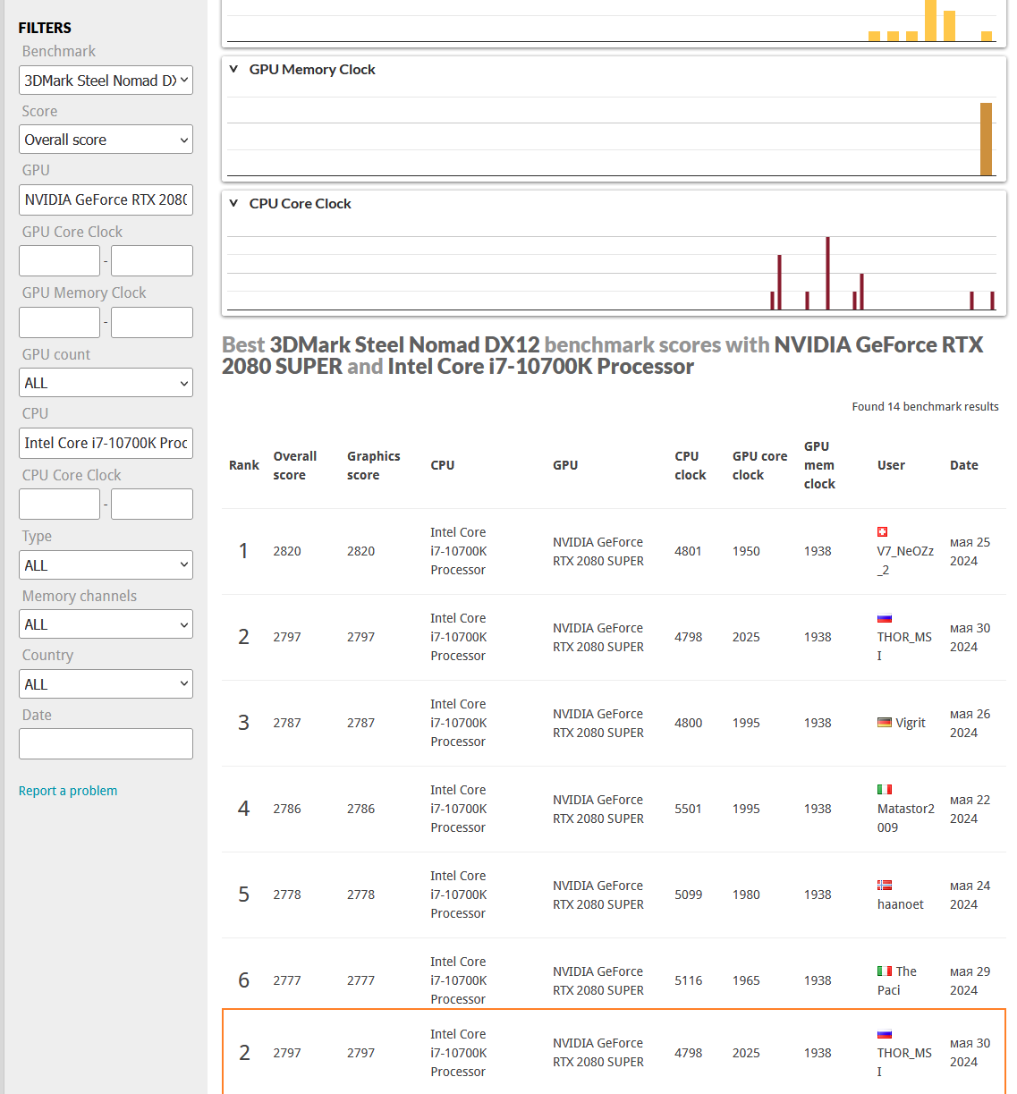This screenshot has height=1094, width=1017.
Task: Click the Date filter input field
Action: click(x=106, y=743)
